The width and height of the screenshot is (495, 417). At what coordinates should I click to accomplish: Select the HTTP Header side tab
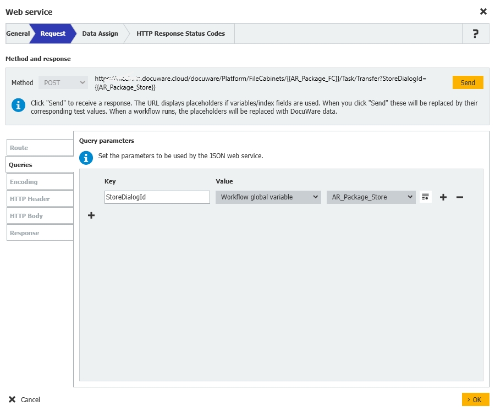40,199
